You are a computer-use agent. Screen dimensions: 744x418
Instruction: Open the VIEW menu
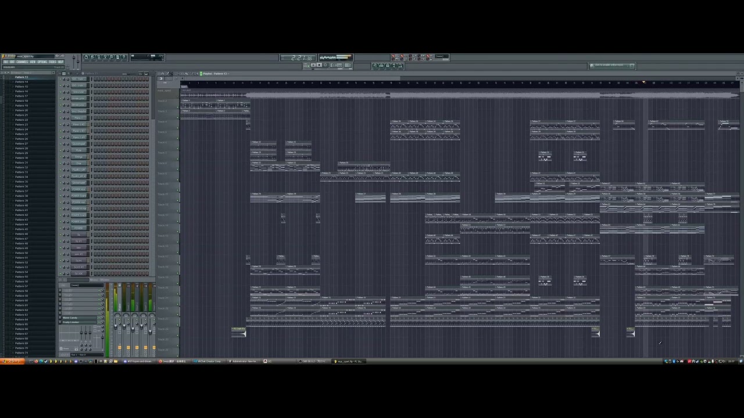tap(33, 62)
